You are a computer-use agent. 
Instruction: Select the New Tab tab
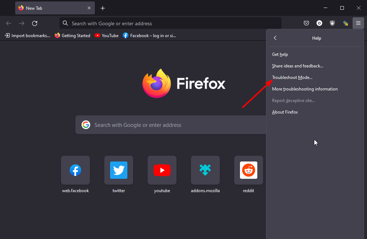coord(55,8)
